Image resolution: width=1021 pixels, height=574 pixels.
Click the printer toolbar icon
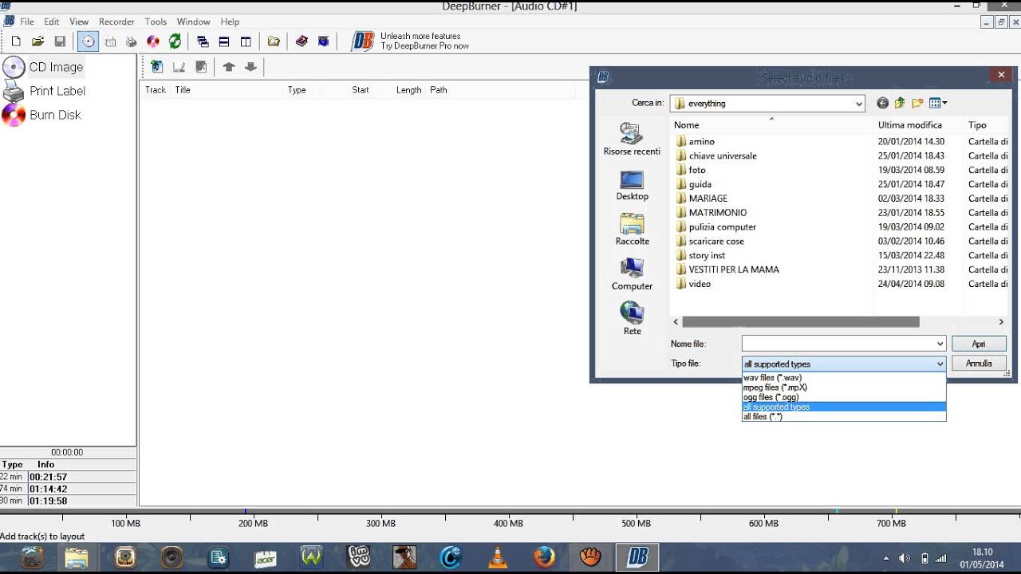[131, 41]
